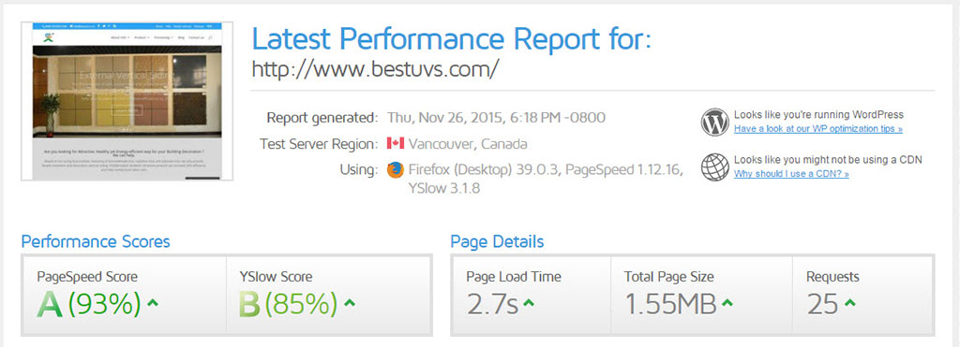
Task: Open the WP optimization tips link
Action: pos(817,129)
